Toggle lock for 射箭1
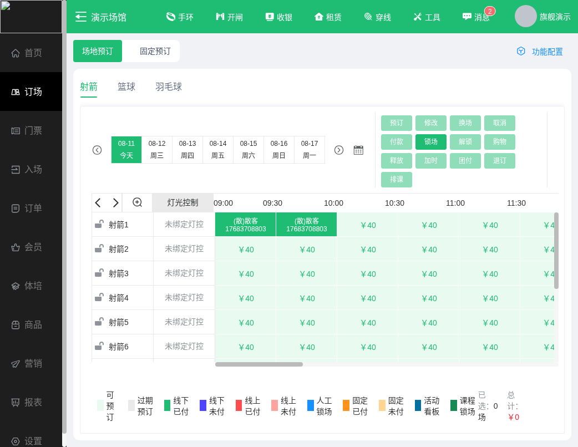The image size is (578, 447). (x=99, y=224)
